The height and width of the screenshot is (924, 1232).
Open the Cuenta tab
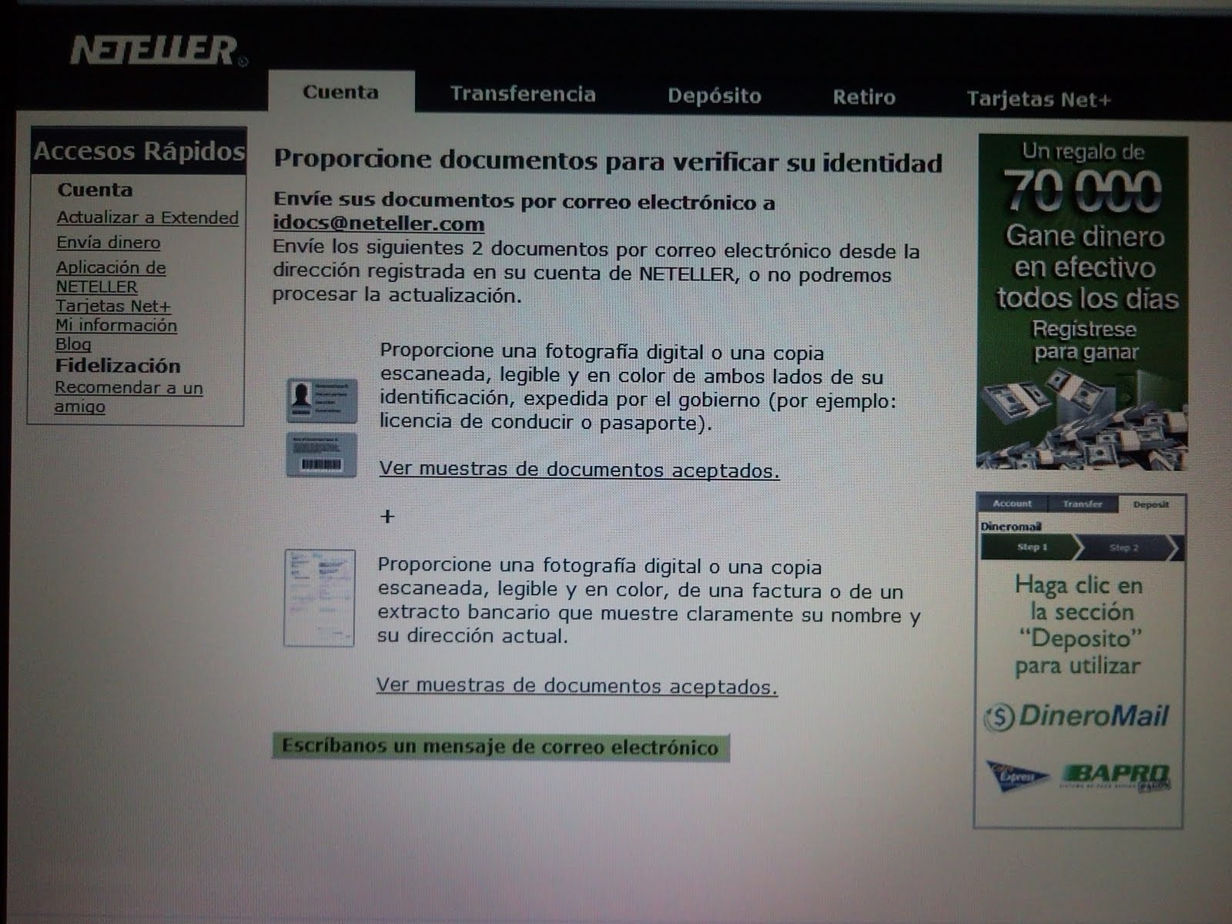click(341, 92)
